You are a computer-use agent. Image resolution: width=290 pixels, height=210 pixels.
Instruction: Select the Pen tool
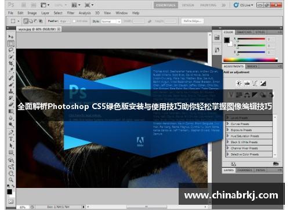pyautogui.click(x=11, y=132)
